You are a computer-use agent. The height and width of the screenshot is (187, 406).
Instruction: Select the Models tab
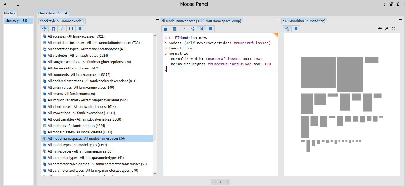pos(10,13)
